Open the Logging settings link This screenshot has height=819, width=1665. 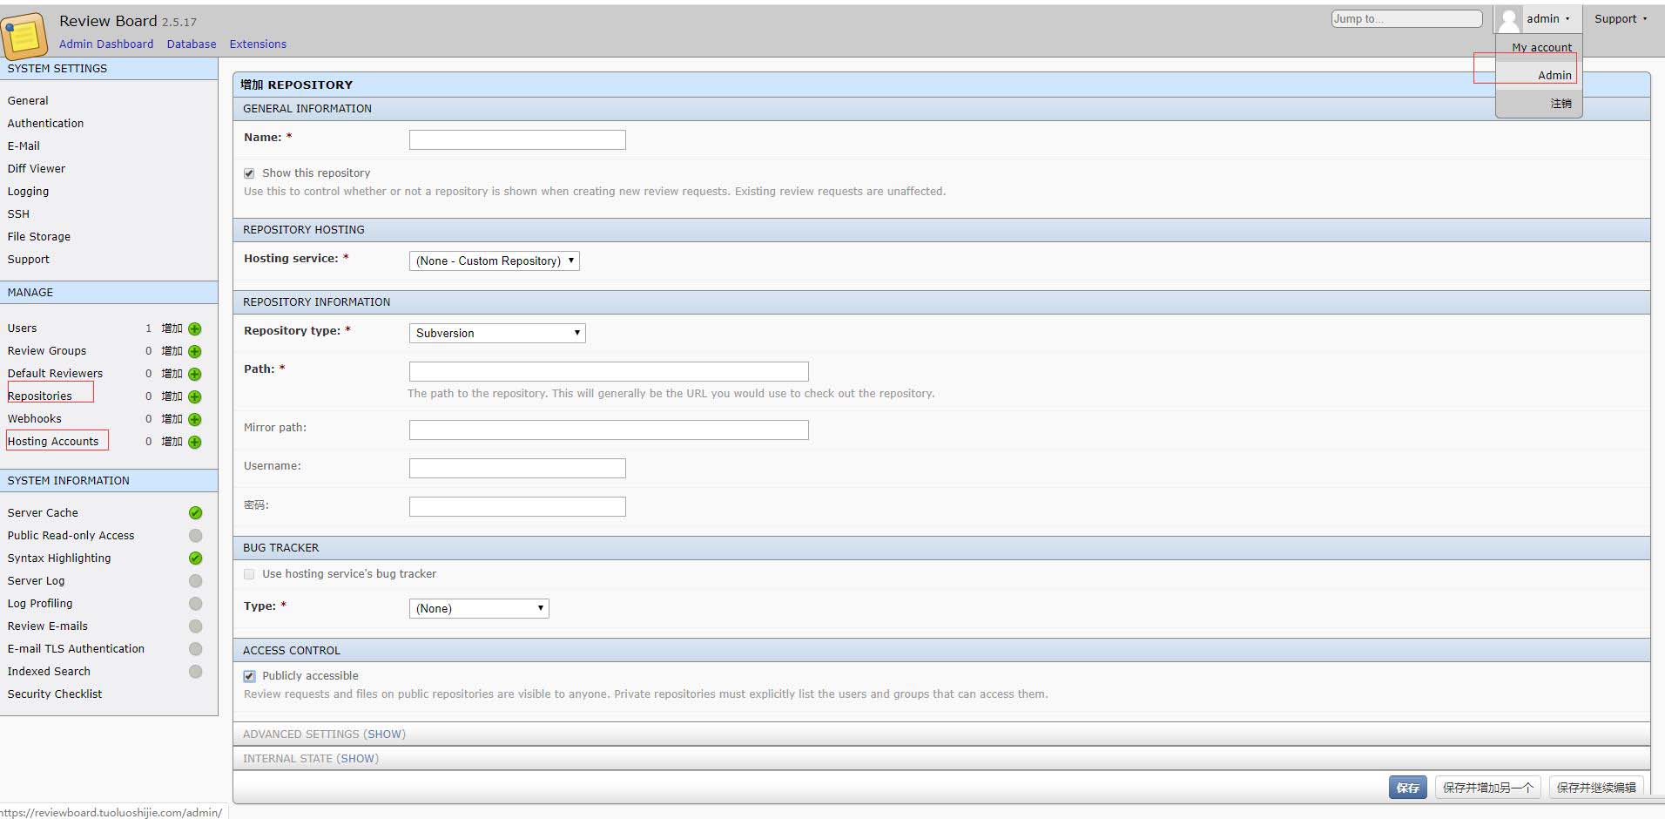(x=28, y=192)
